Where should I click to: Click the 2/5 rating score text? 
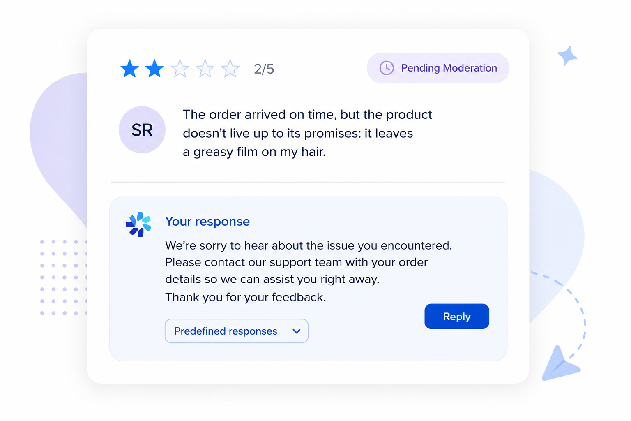coord(264,69)
